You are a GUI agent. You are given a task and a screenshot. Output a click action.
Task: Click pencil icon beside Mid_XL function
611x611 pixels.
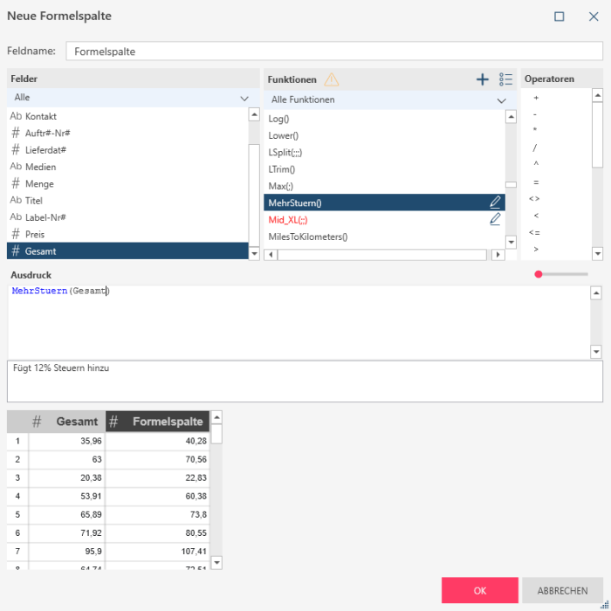click(x=496, y=219)
